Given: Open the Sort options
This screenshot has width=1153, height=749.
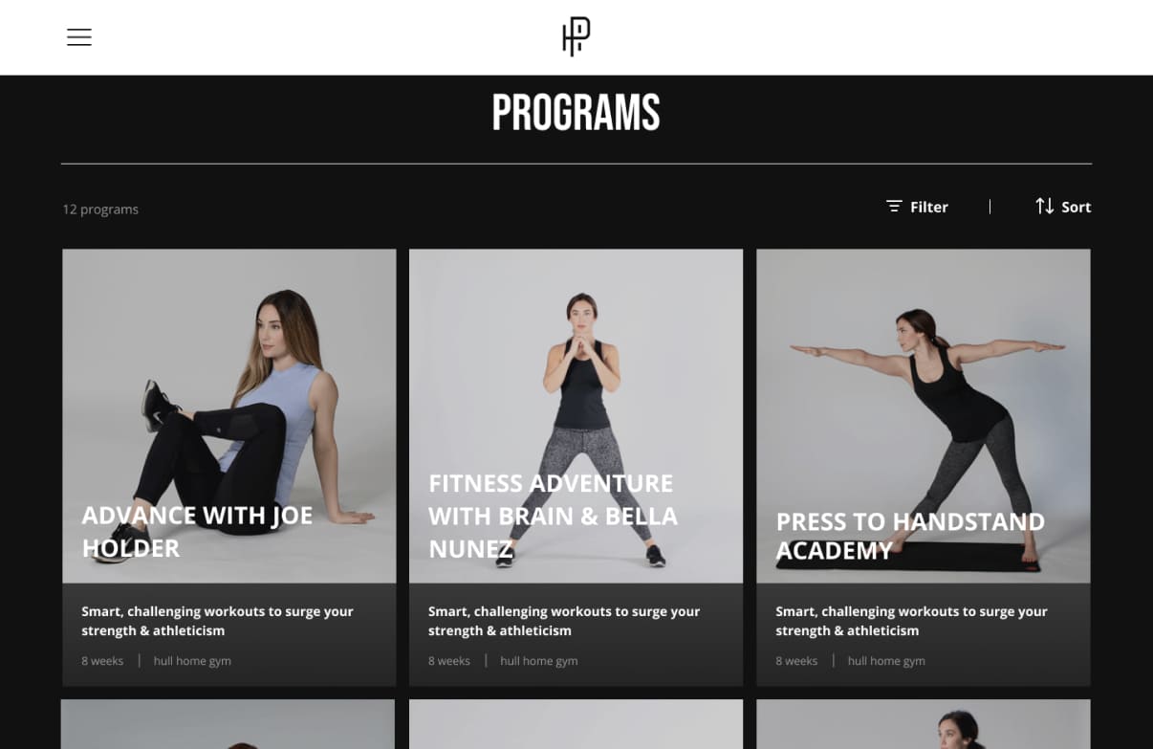Looking at the screenshot, I should pyautogui.click(x=1063, y=206).
